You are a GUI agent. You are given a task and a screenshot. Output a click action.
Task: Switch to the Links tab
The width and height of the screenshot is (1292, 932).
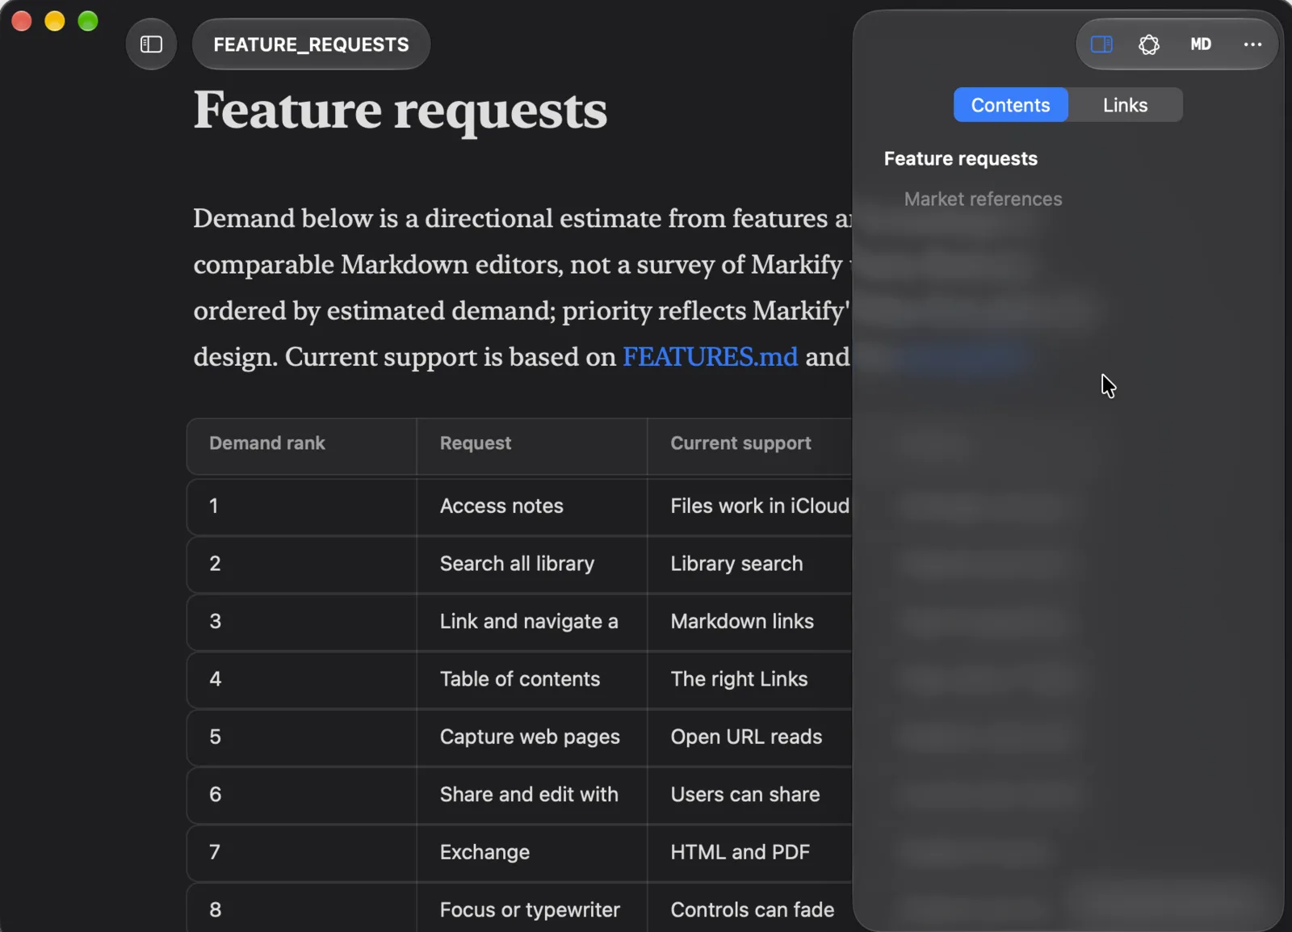(x=1125, y=105)
